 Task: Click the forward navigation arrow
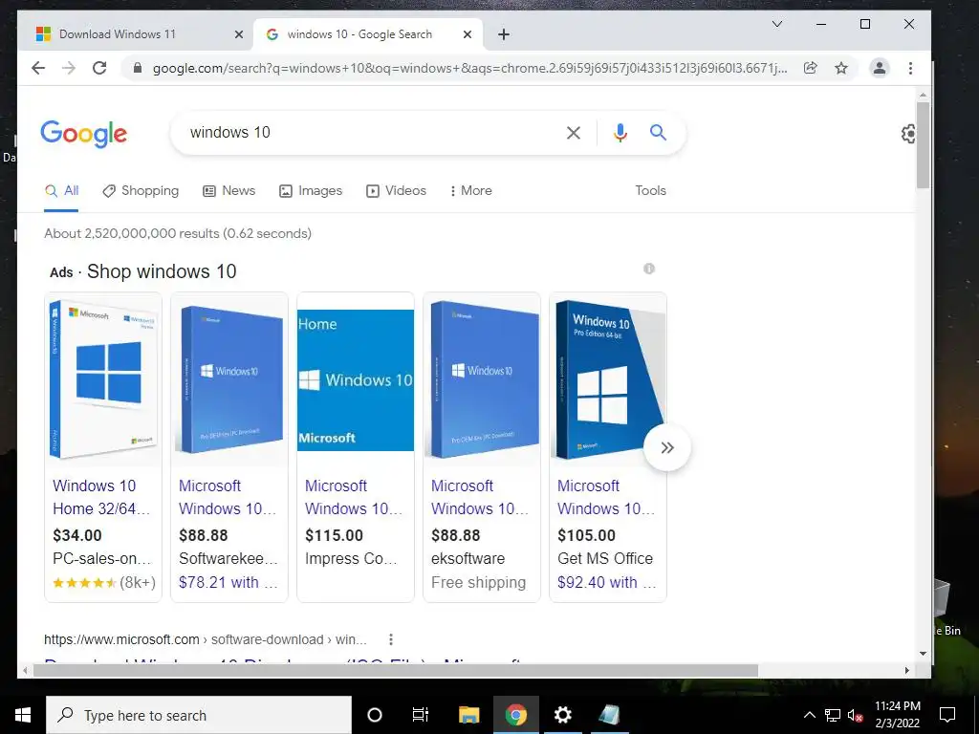(x=69, y=68)
